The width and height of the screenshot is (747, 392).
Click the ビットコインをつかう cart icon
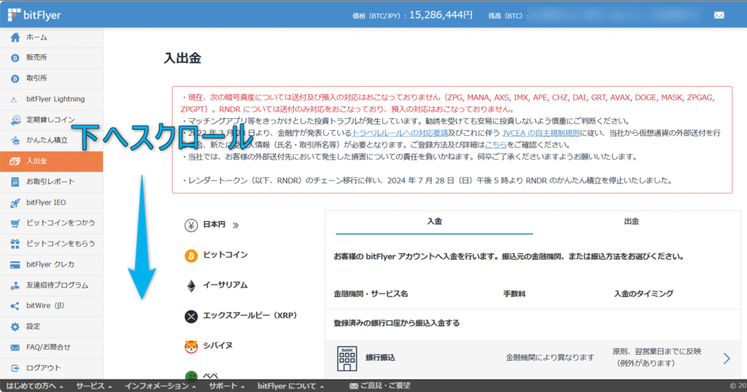tap(15, 223)
